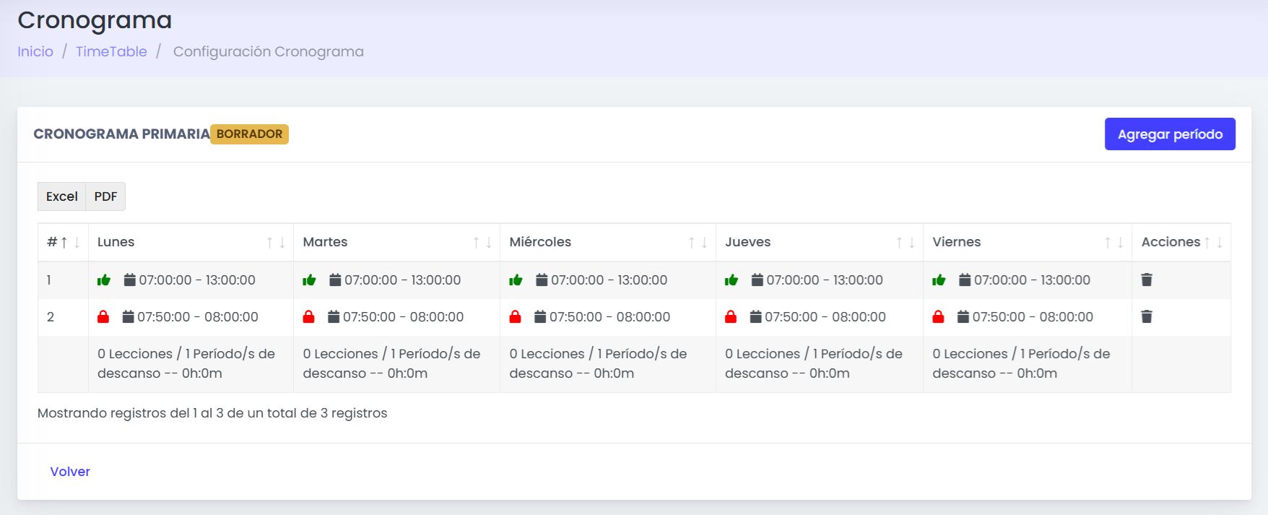Sort the table by the Acciones header
The width and height of the screenshot is (1268, 515).
point(1181,242)
